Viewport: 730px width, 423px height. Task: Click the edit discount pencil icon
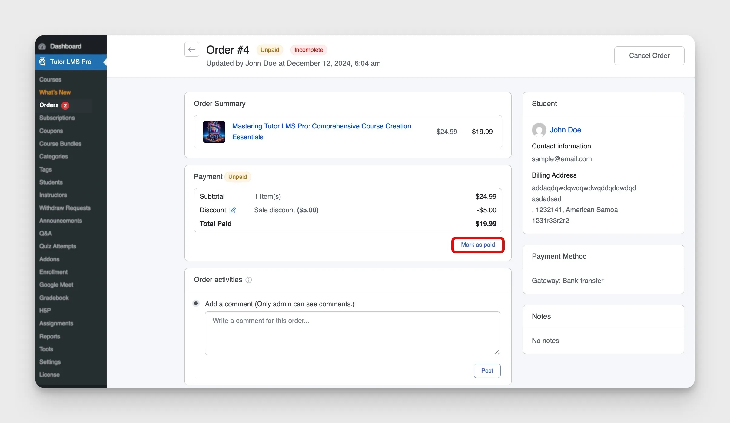(x=232, y=210)
